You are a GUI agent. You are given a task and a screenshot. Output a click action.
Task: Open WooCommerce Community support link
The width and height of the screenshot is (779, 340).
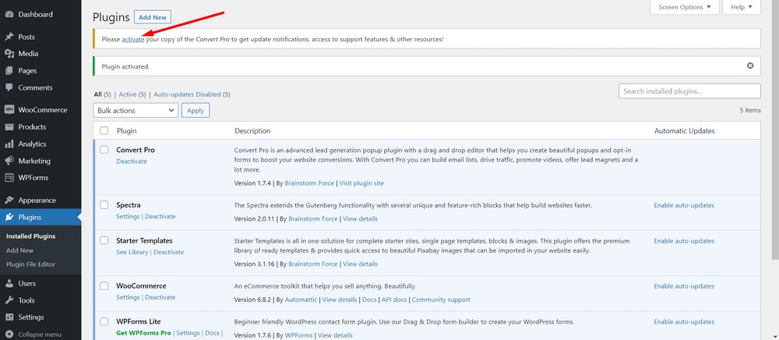coord(441,299)
